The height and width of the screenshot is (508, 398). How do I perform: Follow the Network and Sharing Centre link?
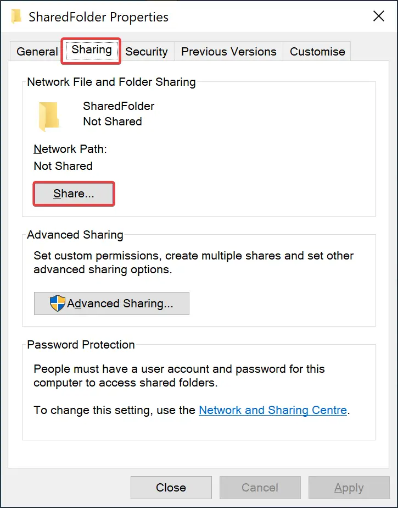coord(273,410)
